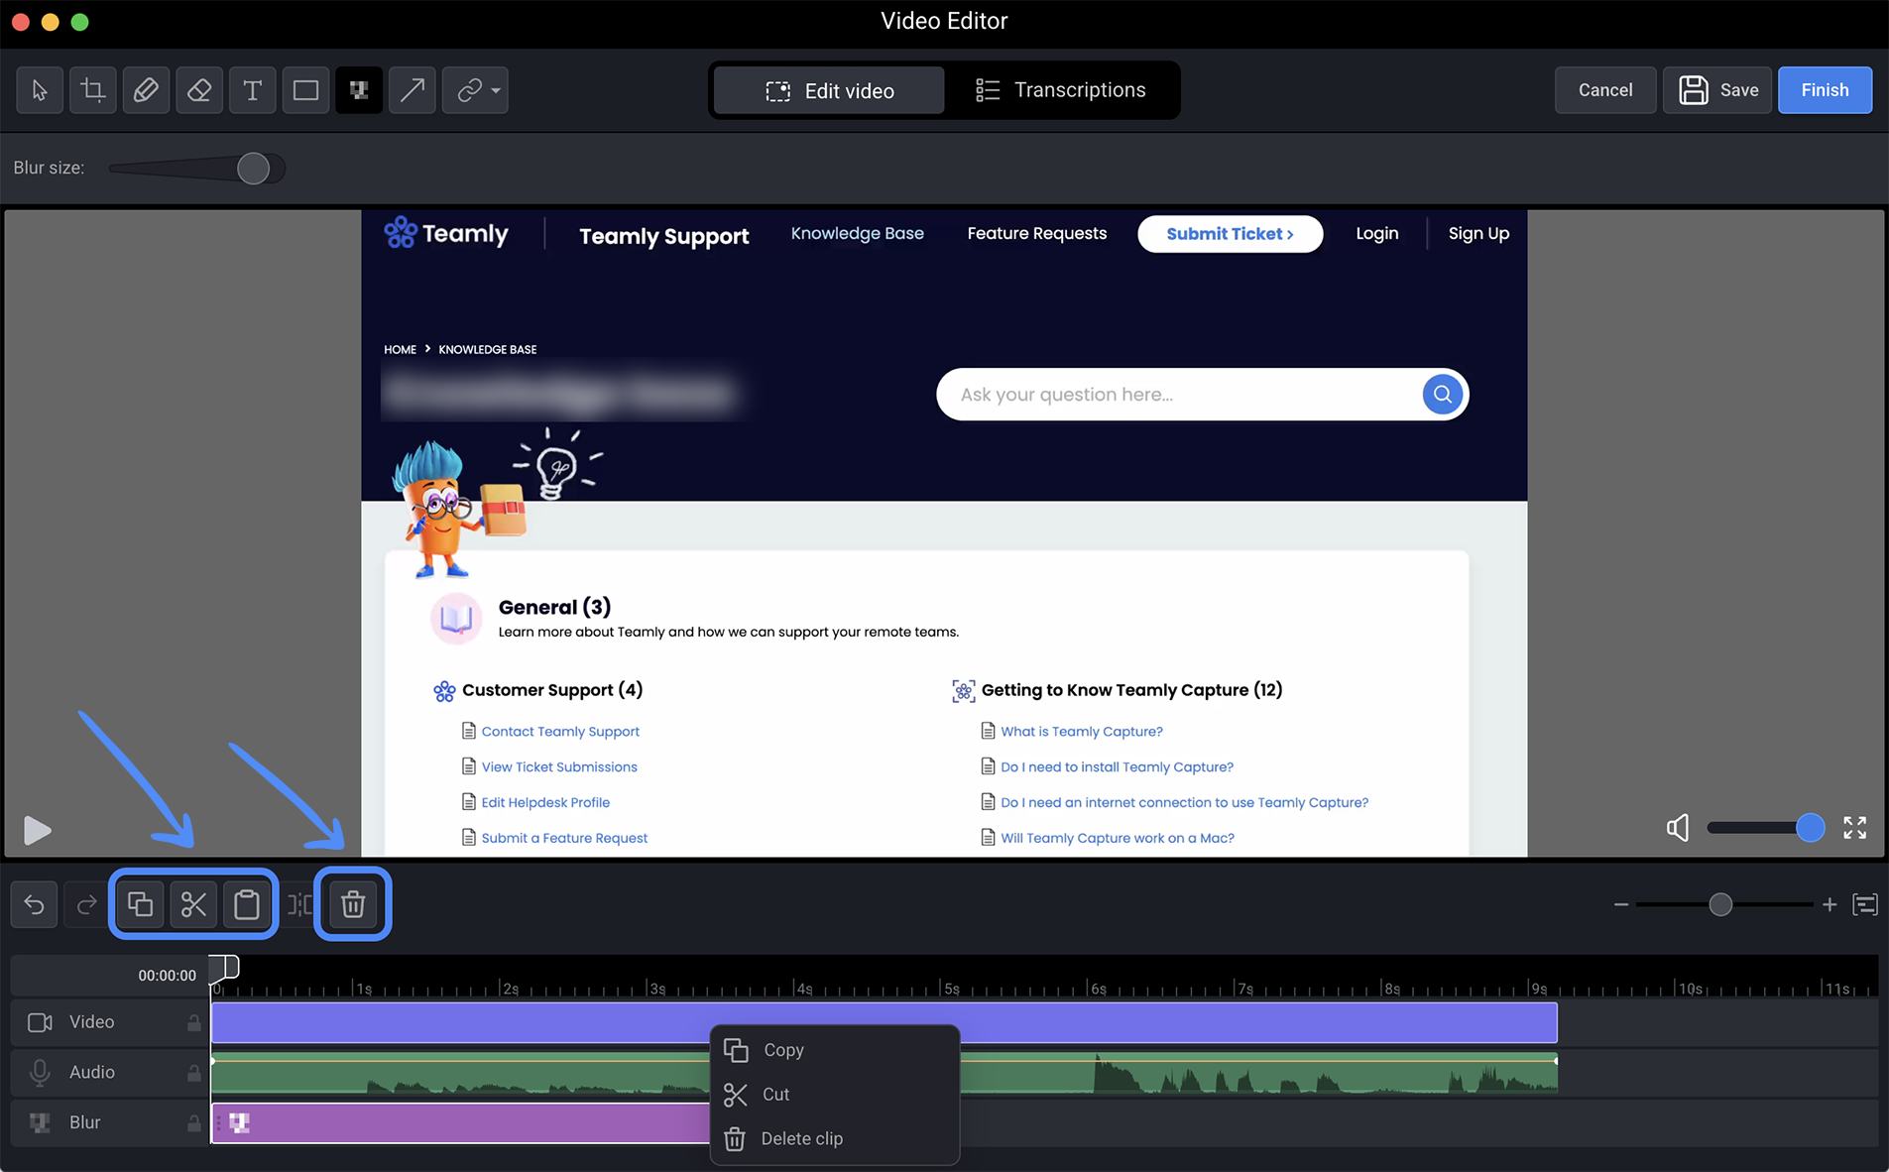This screenshot has height=1172, width=1889.
Task: Click the Sign Up link
Action: click(1478, 234)
